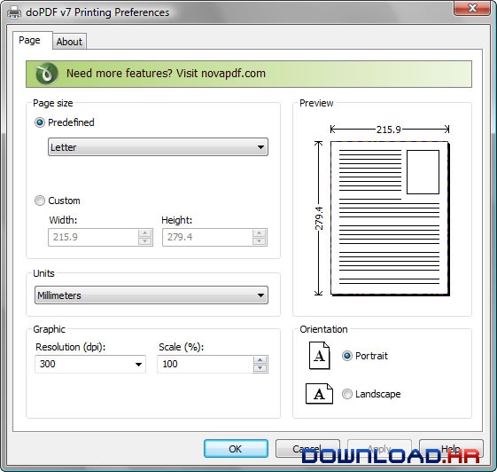The image size is (497, 472).
Task: Click the page preview thumbnail
Action: tap(390, 218)
